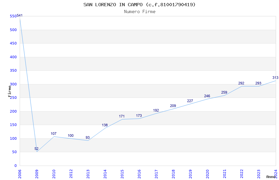Click the x-axis year 2020
The image size is (279, 180).
click(x=207, y=174)
